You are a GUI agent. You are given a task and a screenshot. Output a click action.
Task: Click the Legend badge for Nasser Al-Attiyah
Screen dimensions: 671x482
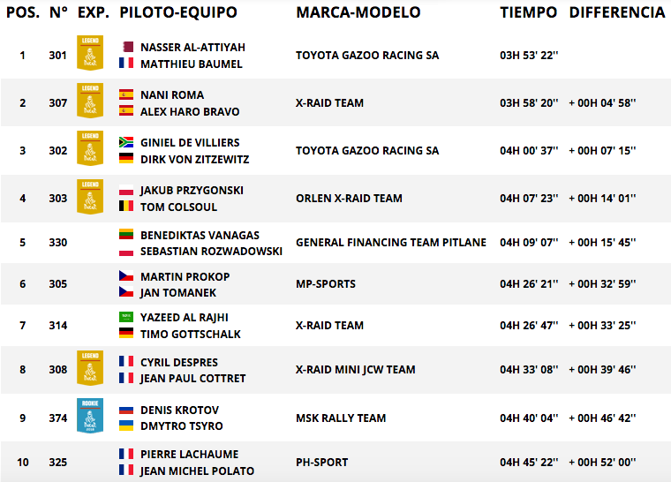pyautogui.click(x=90, y=53)
